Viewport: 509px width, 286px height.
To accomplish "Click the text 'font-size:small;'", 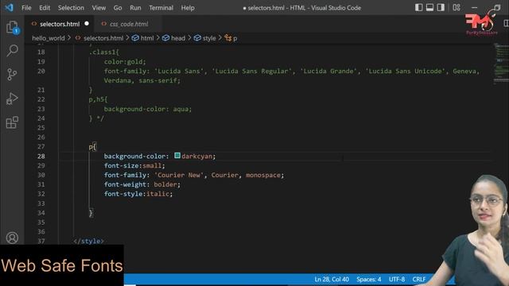I will click(134, 166).
